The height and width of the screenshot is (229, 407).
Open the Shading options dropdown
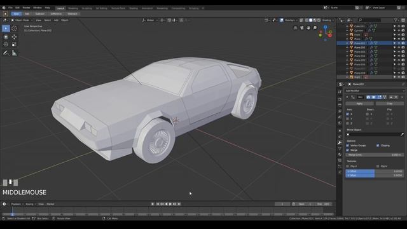[x=328, y=20]
